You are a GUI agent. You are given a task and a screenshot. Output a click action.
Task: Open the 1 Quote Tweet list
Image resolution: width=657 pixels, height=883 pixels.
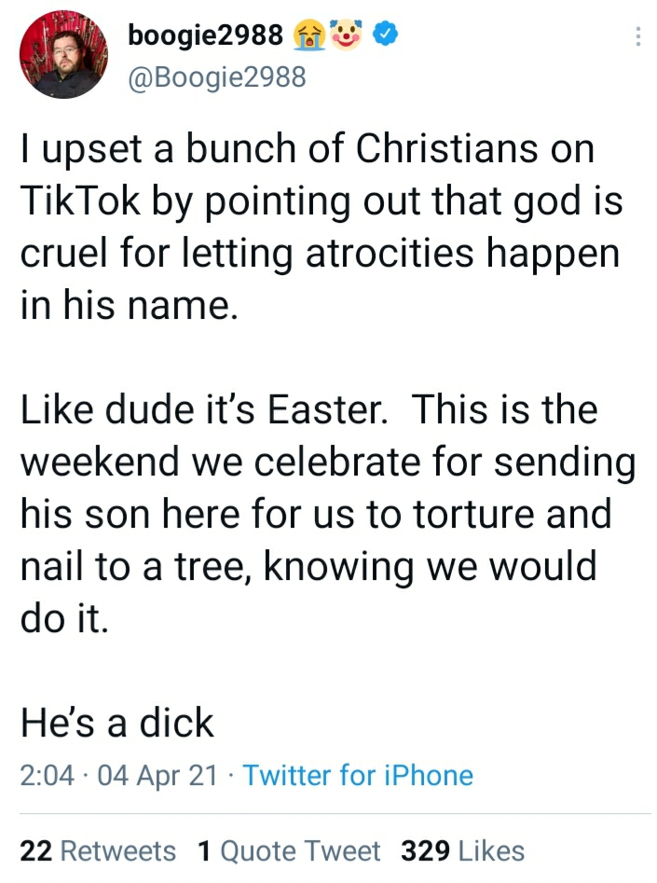(289, 850)
